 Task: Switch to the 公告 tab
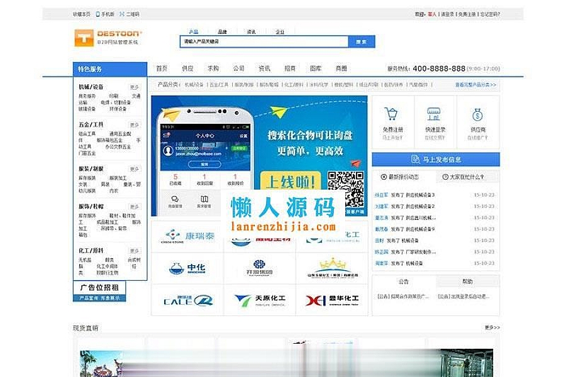click(404, 281)
